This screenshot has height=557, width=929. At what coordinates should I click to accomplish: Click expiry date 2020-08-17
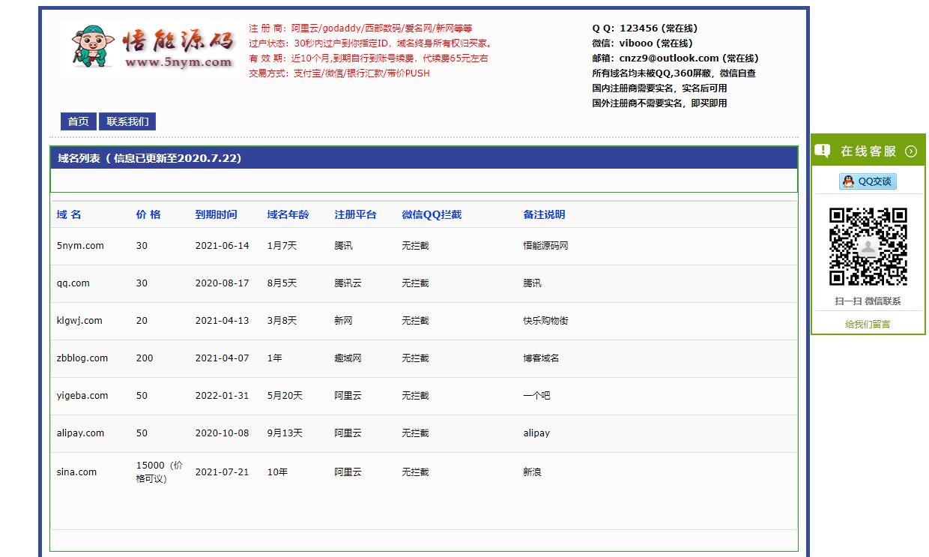[222, 283]
